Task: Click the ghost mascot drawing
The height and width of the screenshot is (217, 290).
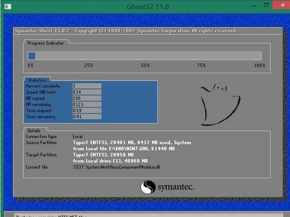Action: [x=220, y=104]
